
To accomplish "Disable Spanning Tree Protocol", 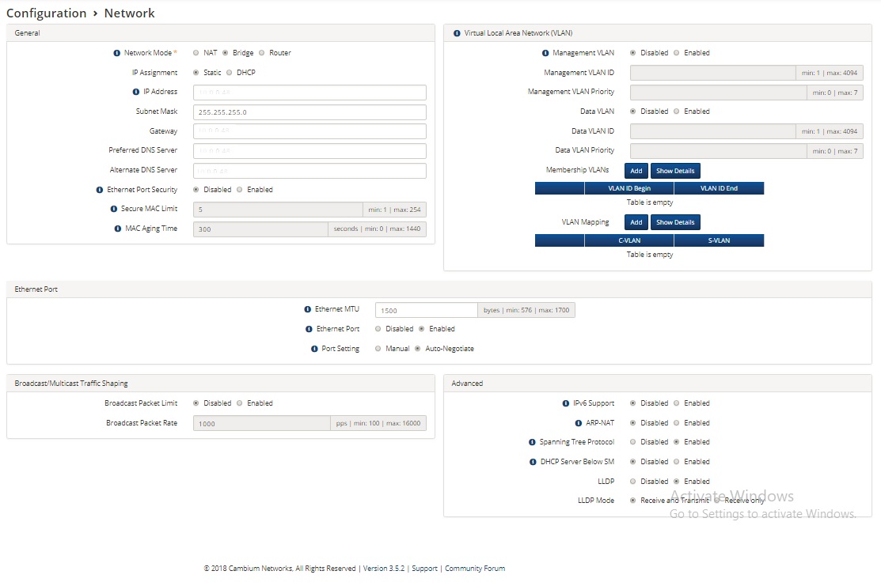I will [x=633, y=442].
